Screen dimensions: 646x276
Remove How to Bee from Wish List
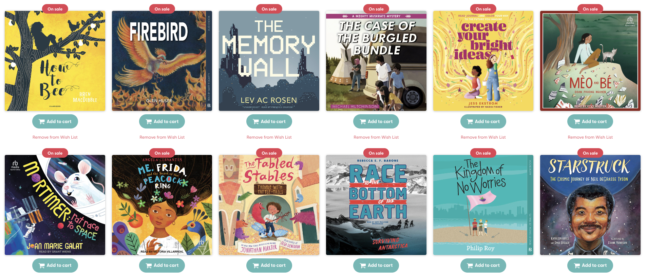coord(55,137)
